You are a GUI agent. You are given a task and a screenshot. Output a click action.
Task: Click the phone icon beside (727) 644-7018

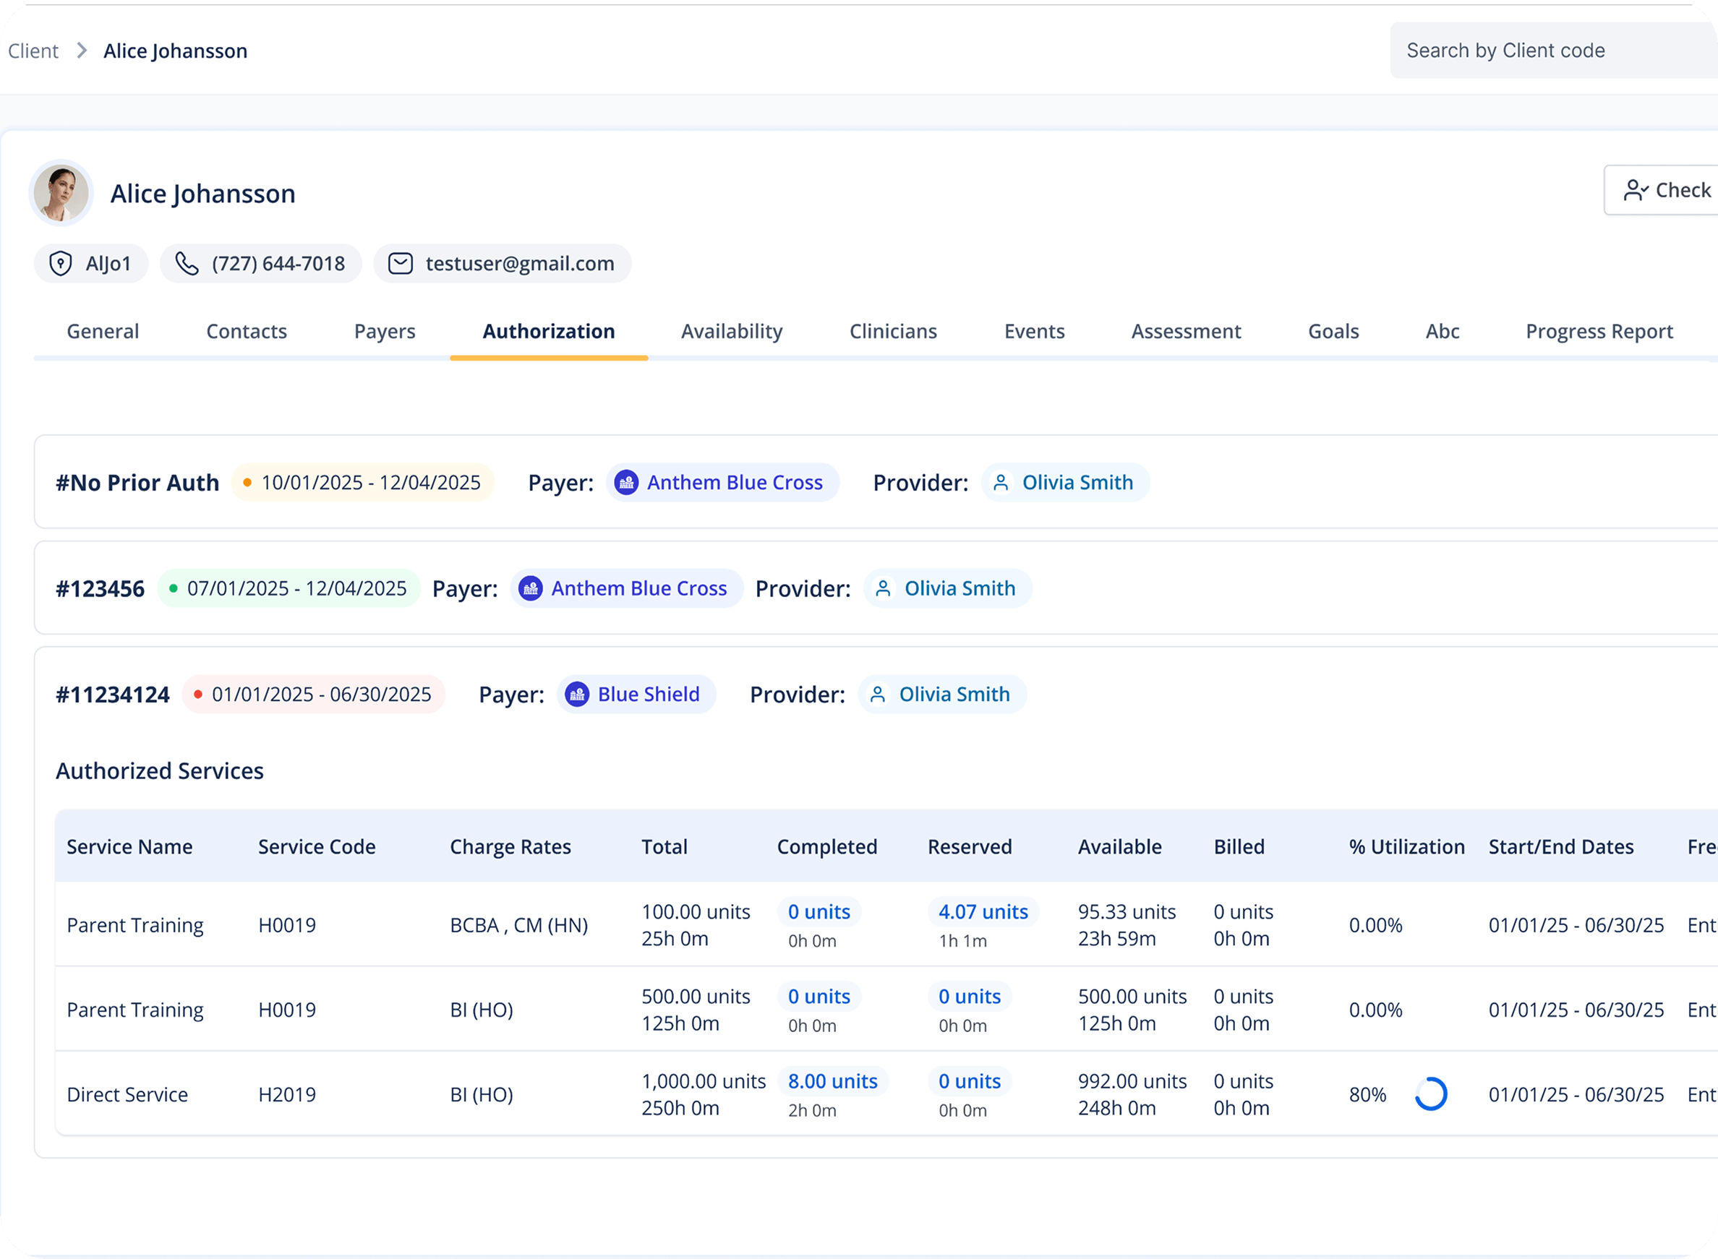(x=187, y=264)
